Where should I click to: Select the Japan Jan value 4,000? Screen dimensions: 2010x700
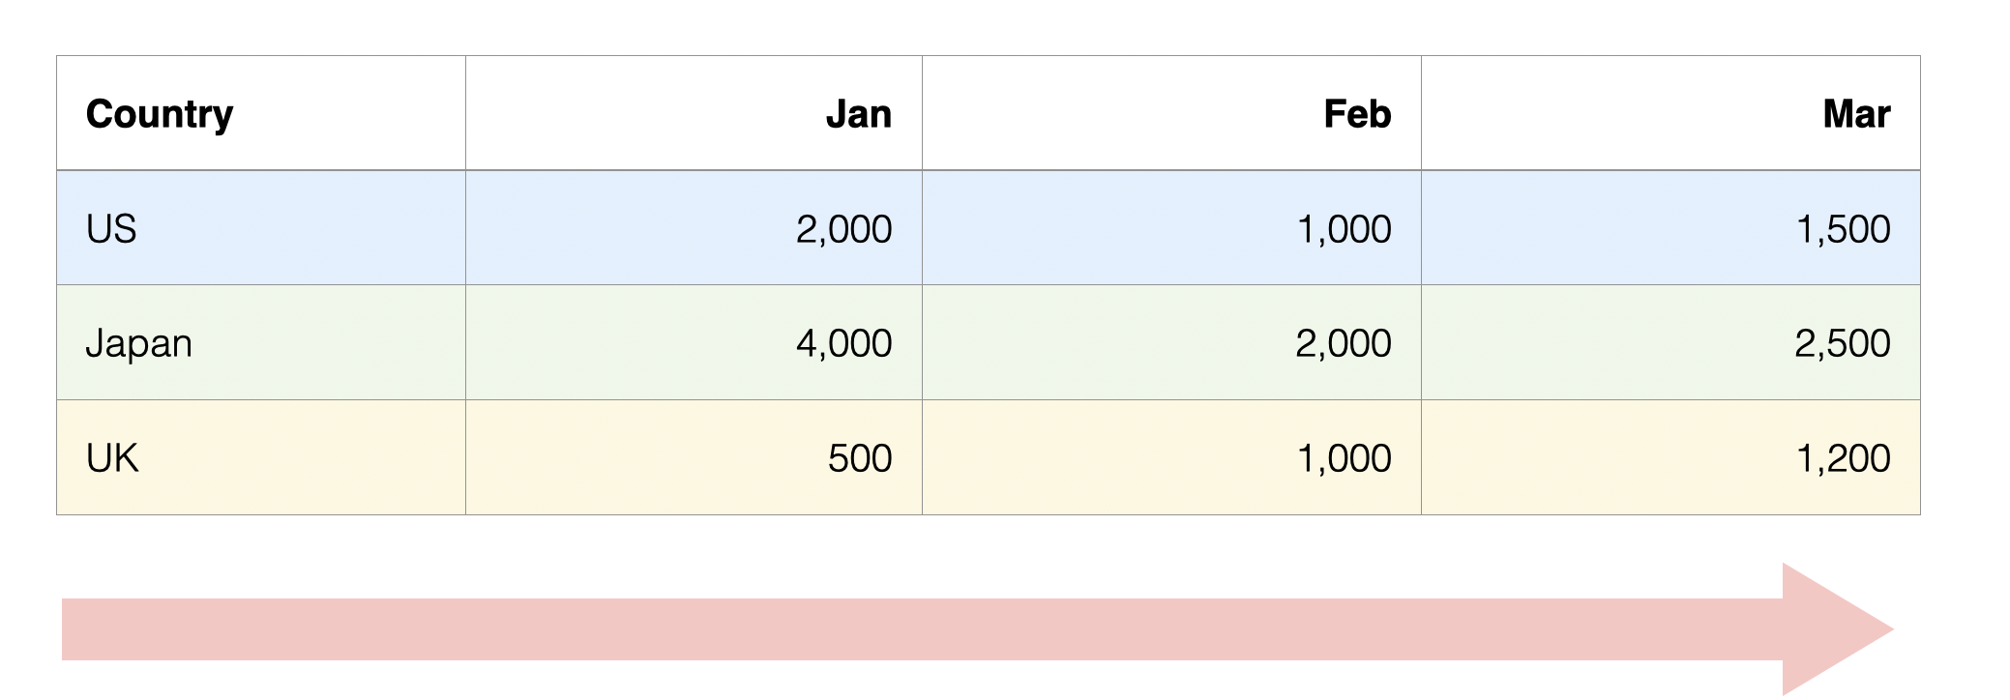click(843, 343)
